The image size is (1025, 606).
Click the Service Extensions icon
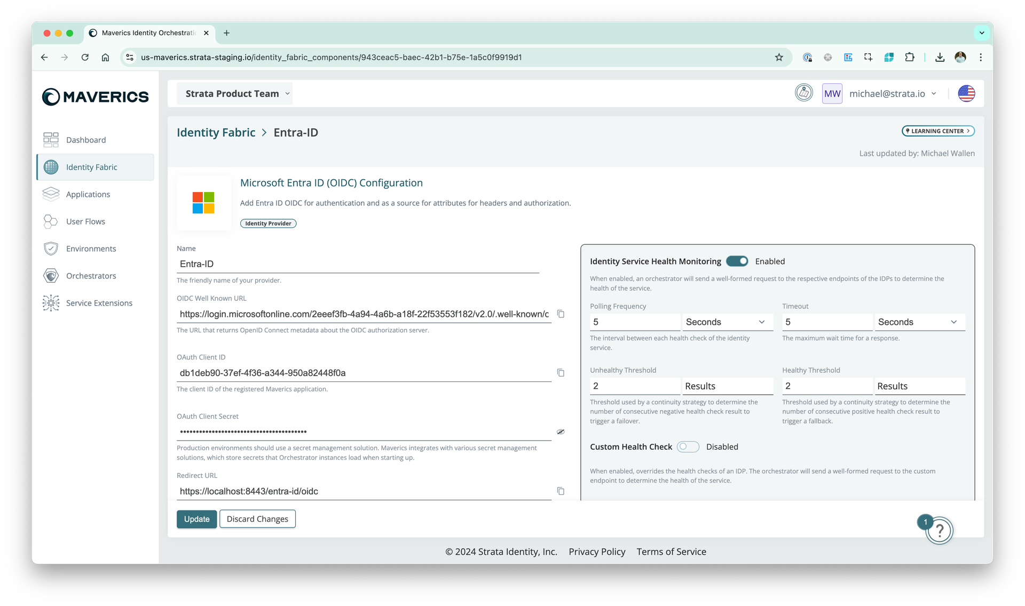pyautogui.click(x=51, y=303)
